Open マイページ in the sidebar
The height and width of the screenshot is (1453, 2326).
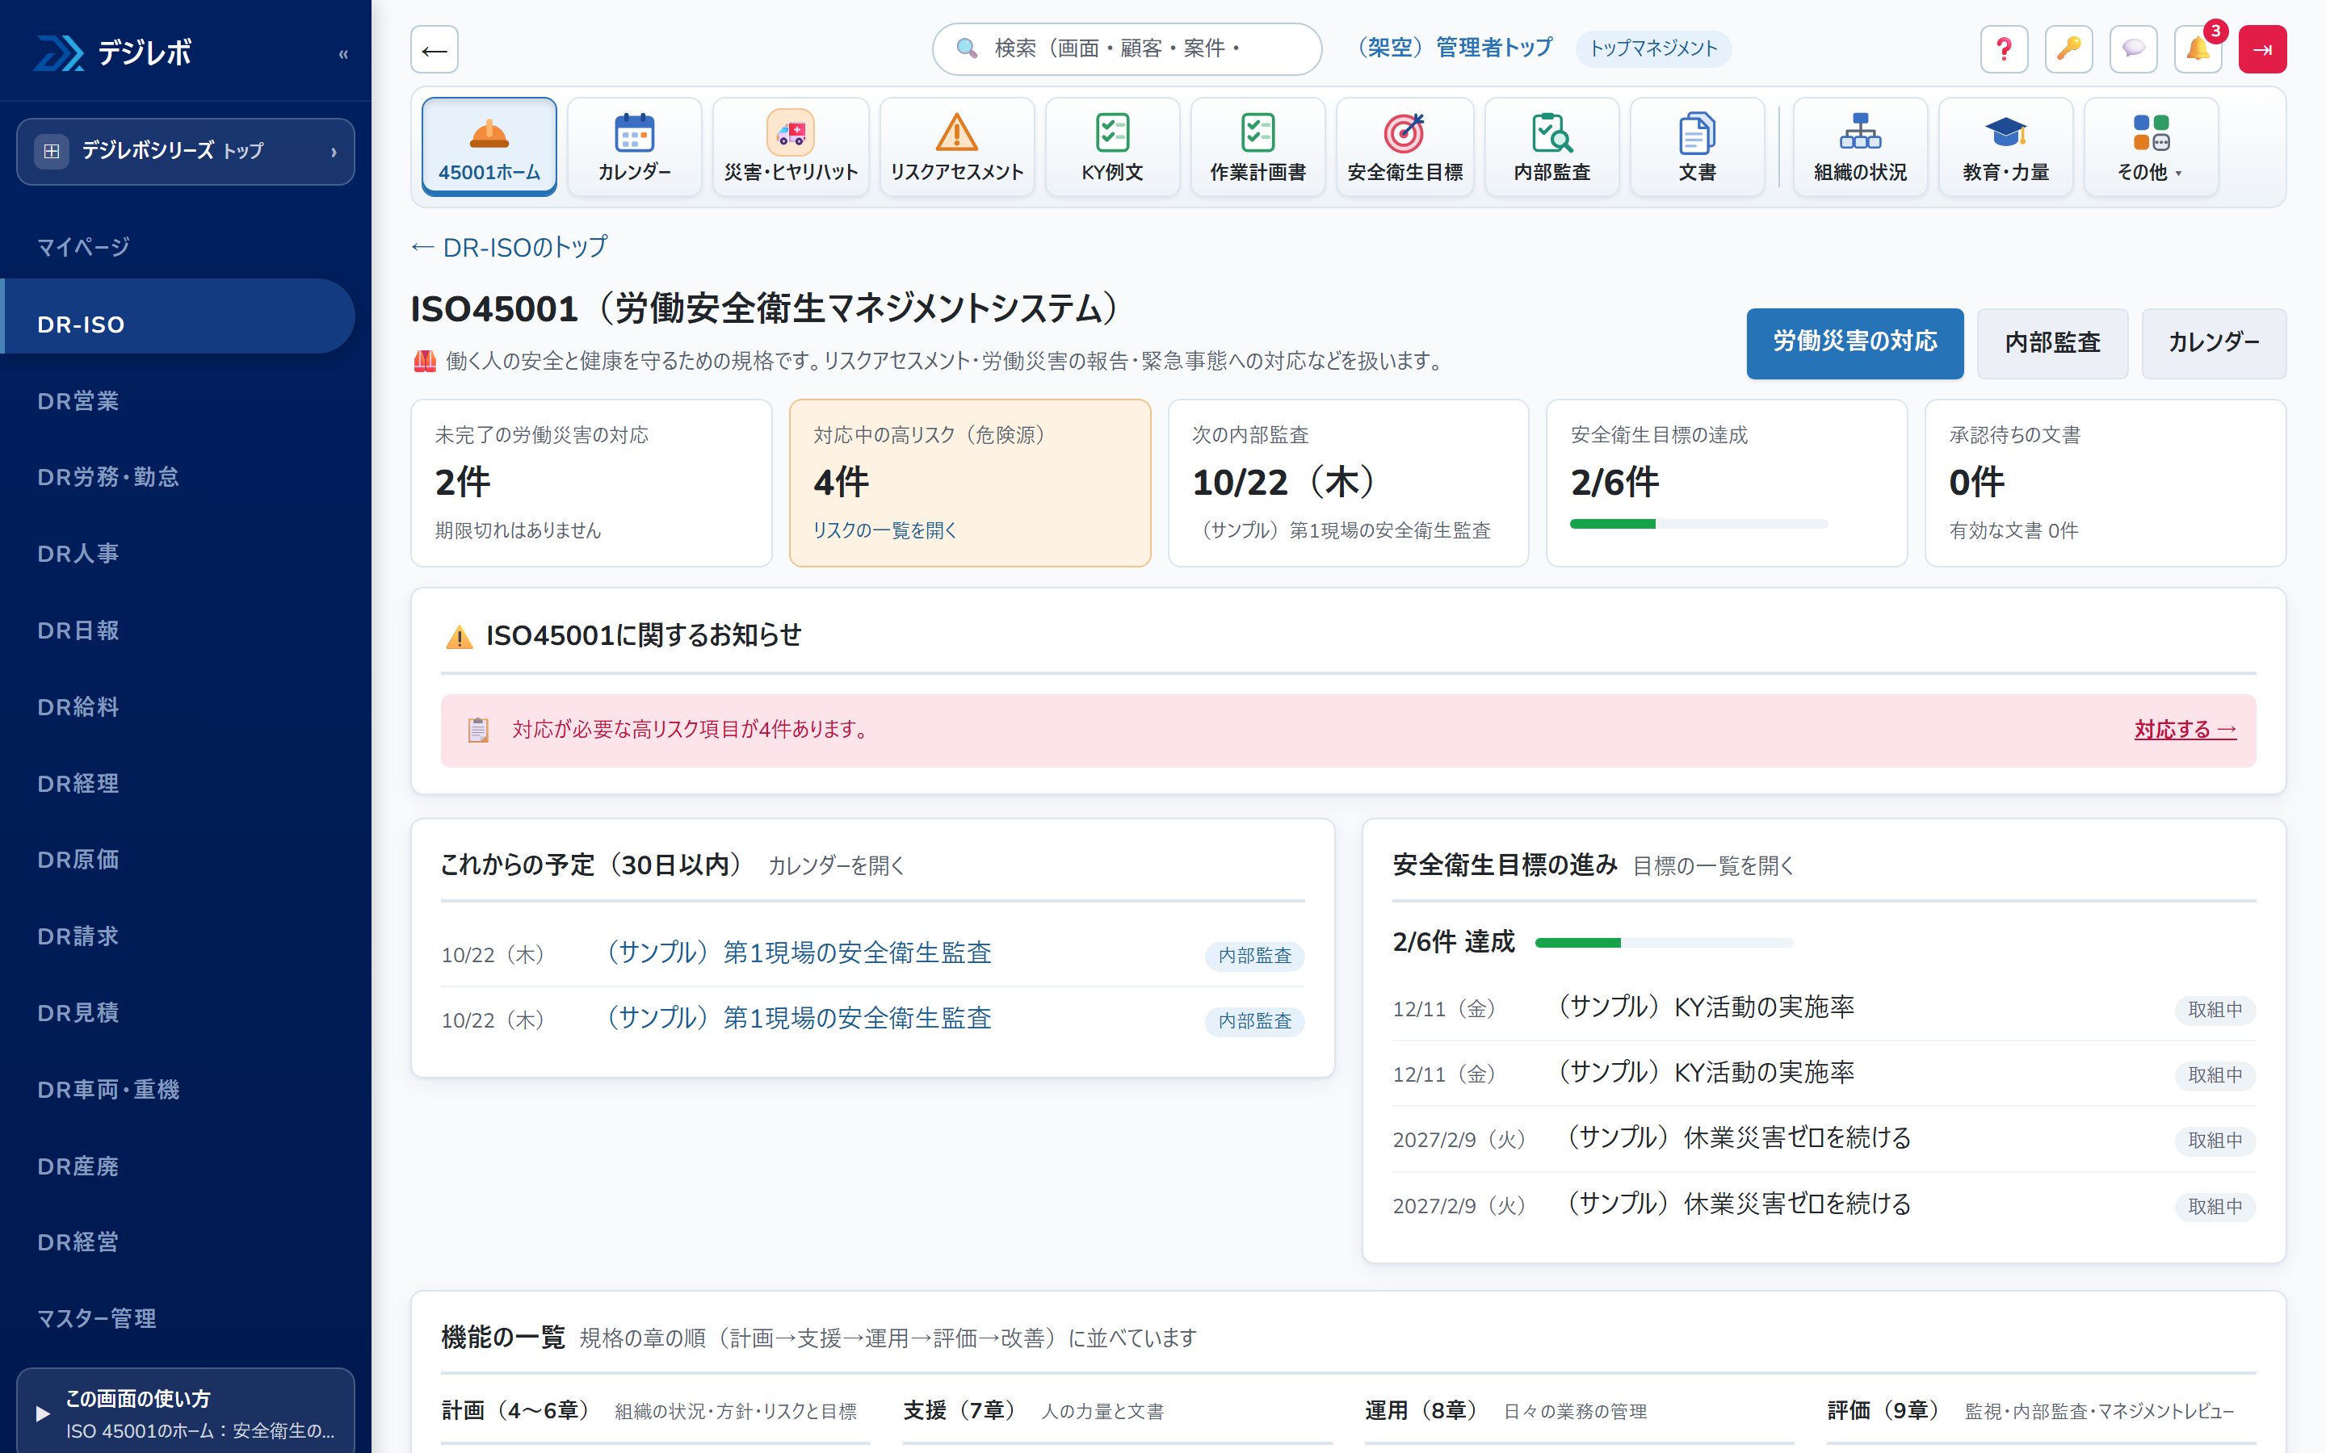click(178, 247)
